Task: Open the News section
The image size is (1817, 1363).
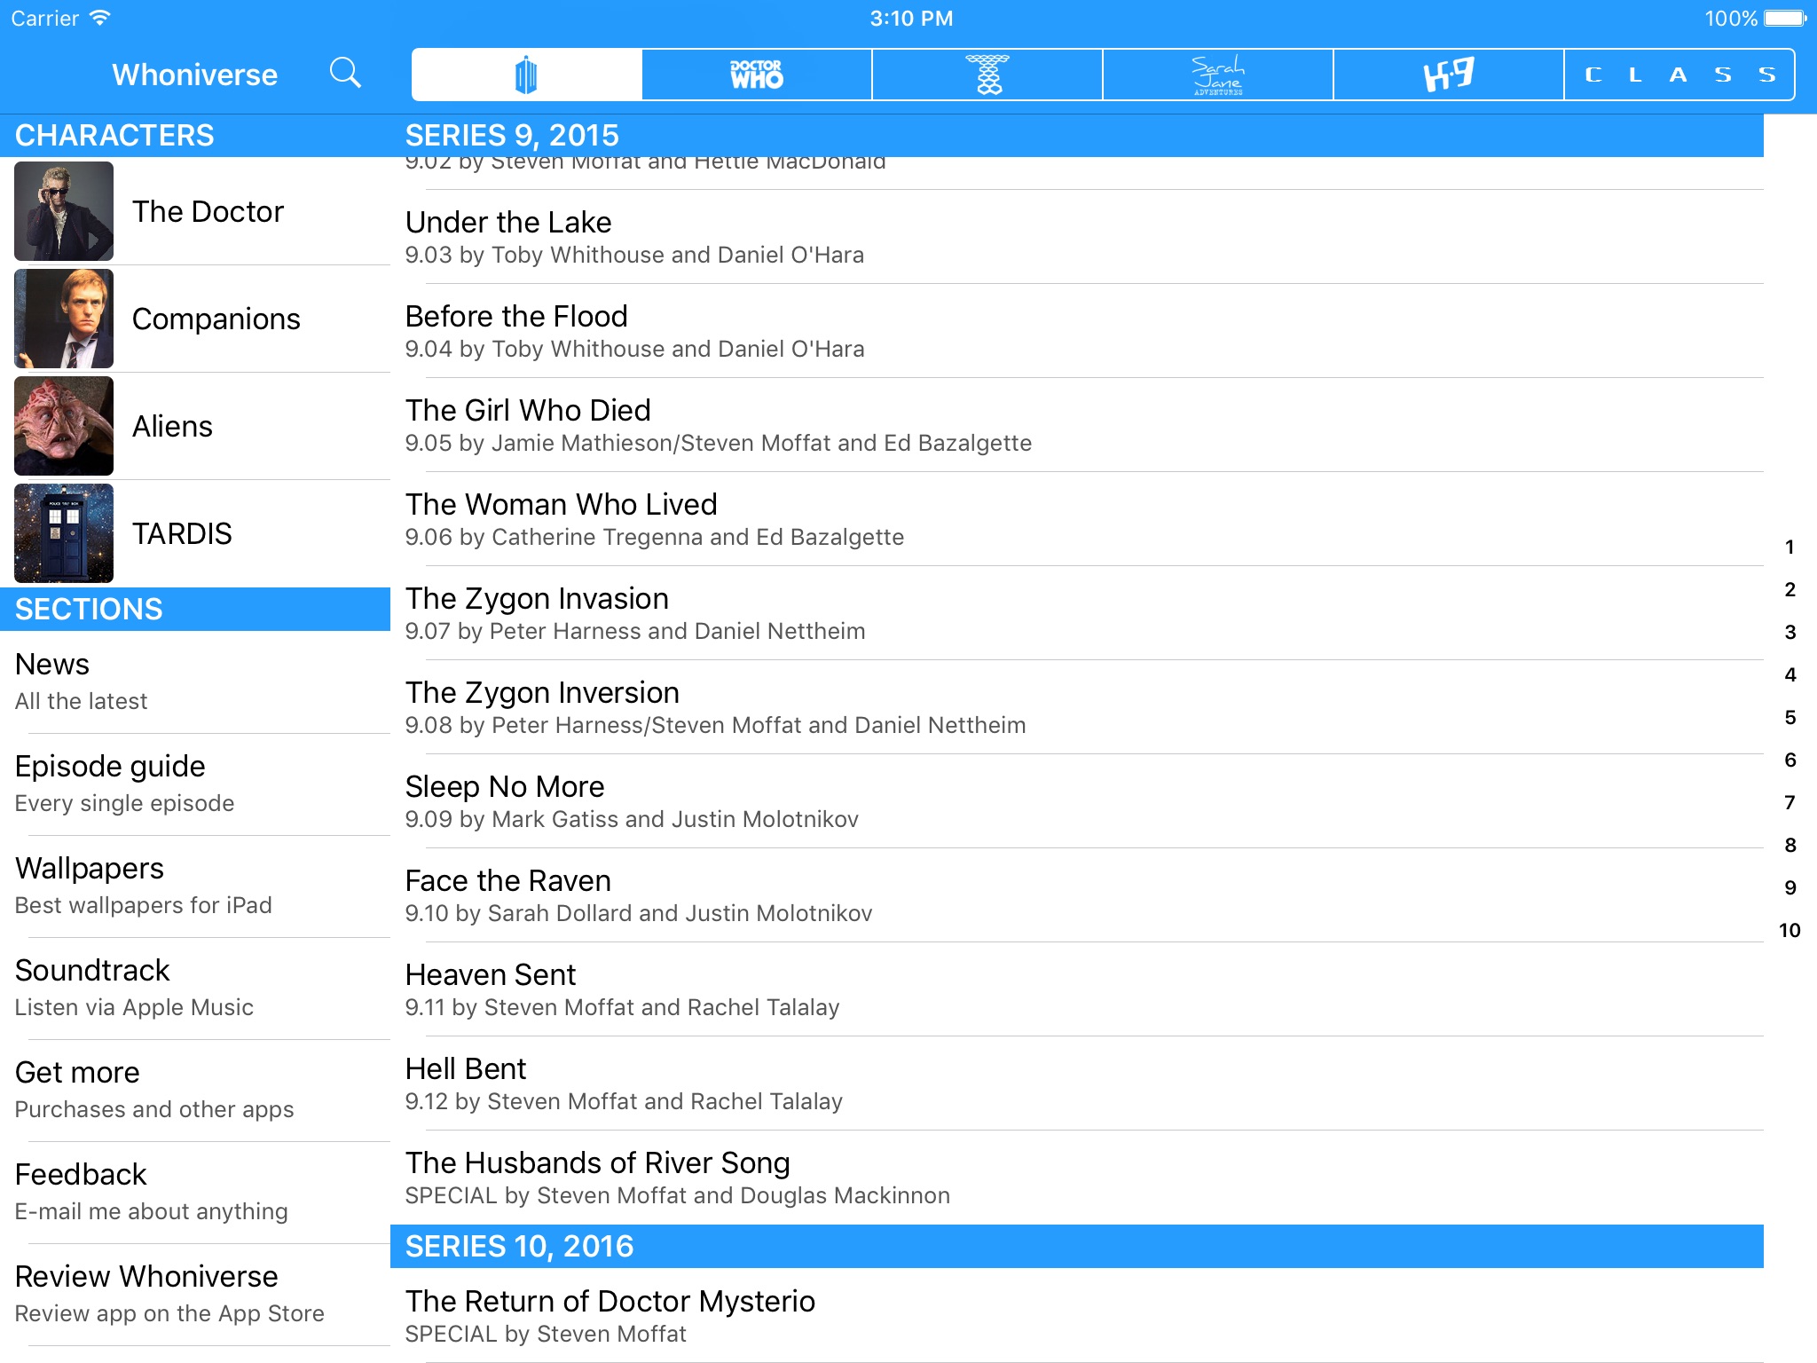Action: click(195, 681)
